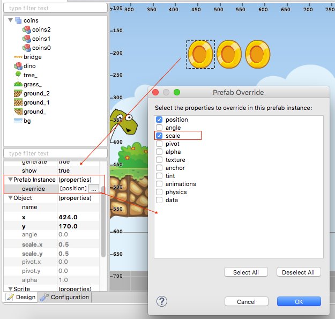
Task: Close the Prefab Override dialog
Action: point(155,92)
